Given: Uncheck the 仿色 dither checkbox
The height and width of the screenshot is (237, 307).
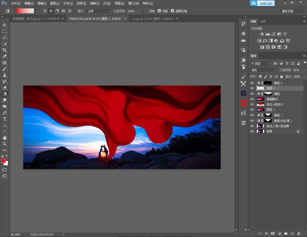Looking at the screenshot, I should click(x=159, y=11).
